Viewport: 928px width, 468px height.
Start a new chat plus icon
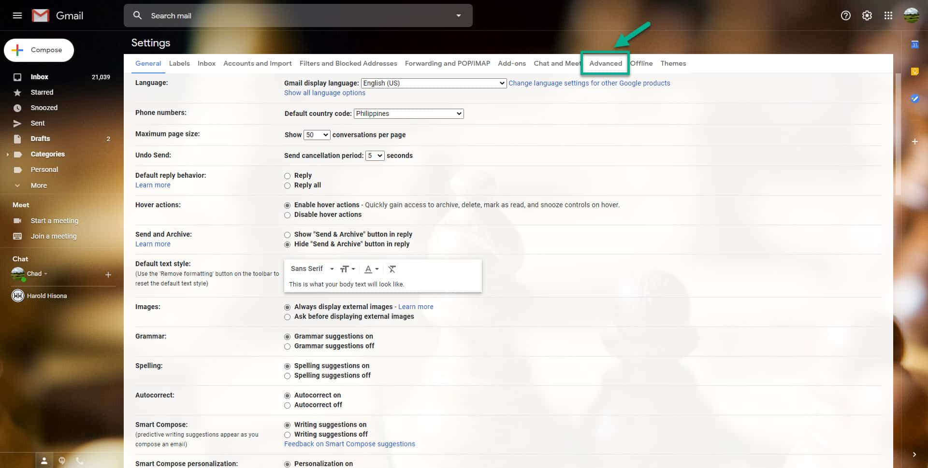(108, 275)
